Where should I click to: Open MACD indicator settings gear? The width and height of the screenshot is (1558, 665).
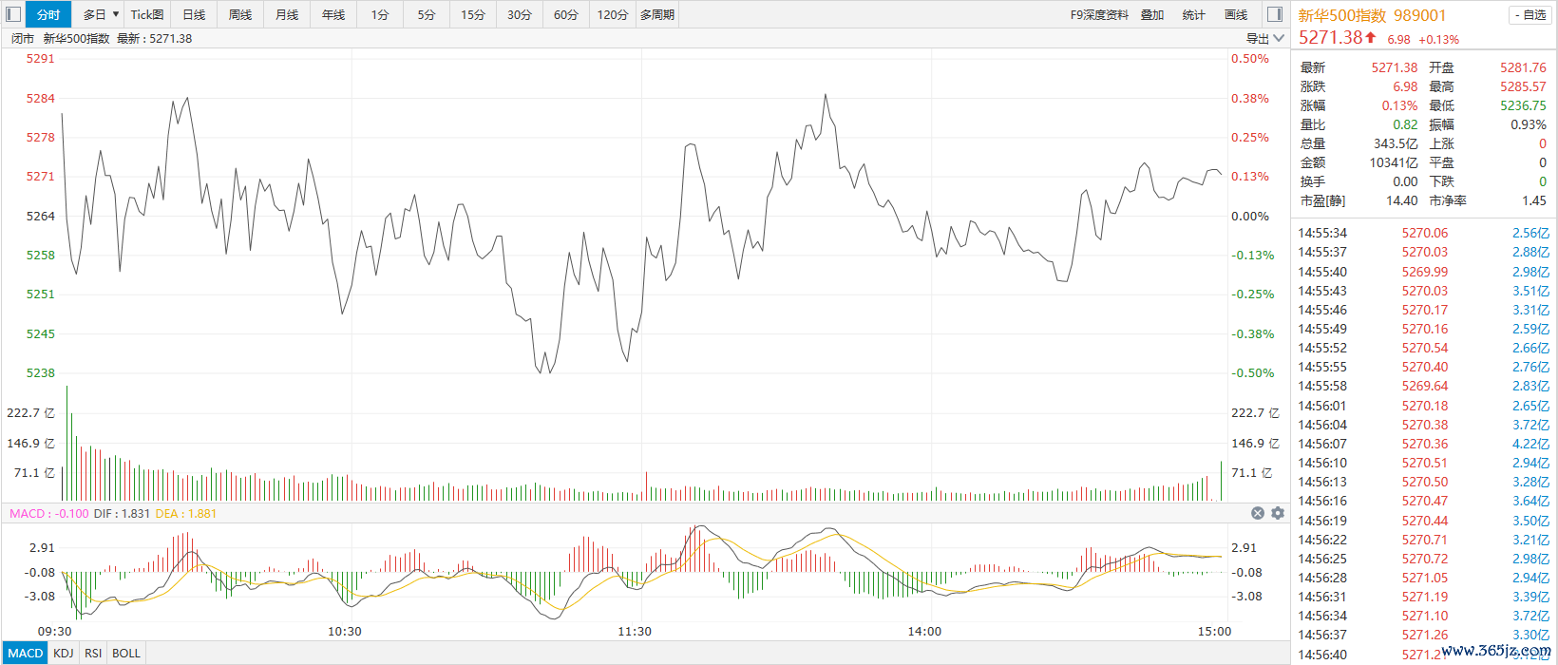coord(1278,513)
